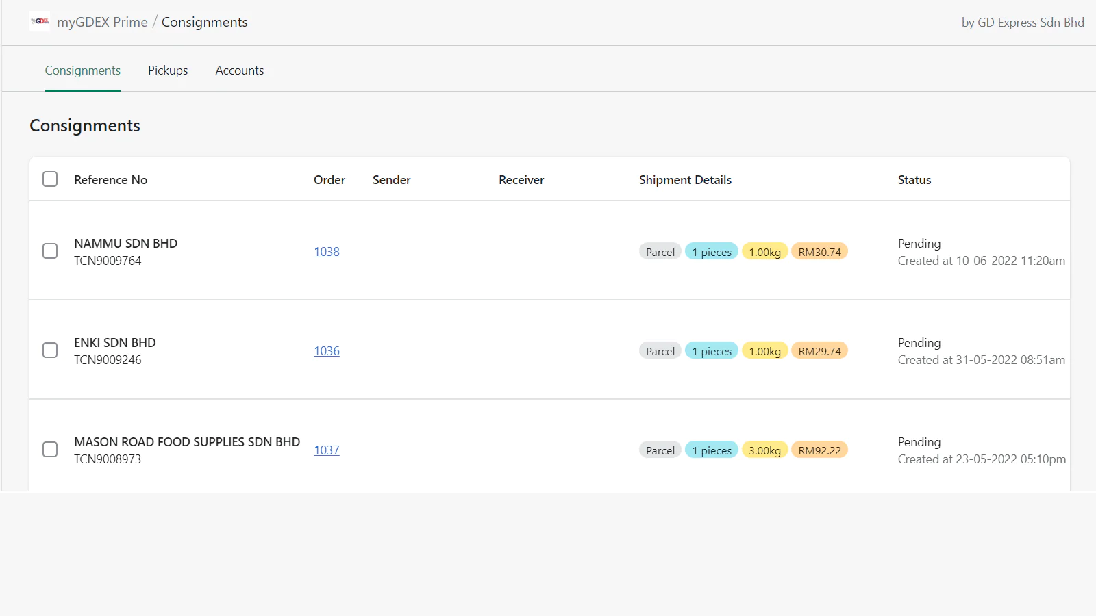Click the myGDEX Prime app logo icon

click(x=40, y=21)
